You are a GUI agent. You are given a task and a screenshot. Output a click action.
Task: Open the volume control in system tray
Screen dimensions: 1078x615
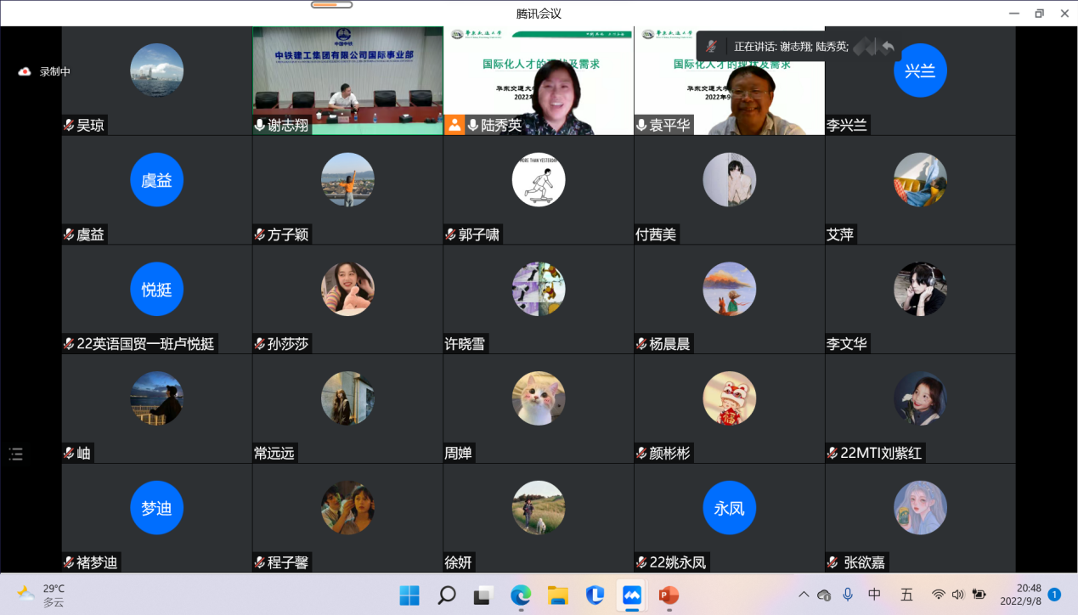[x=958, y=595]
